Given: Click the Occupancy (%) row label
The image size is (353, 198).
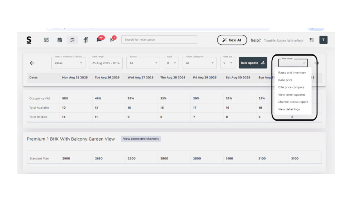Looking at the screenshot, I should point(39,98).
